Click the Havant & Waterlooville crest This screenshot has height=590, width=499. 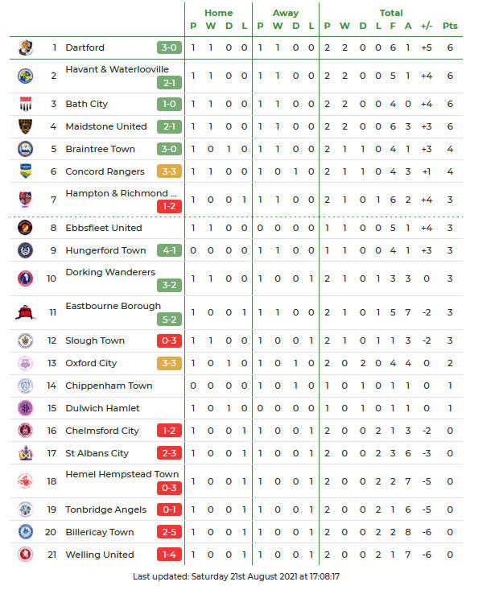coord(25,76)
